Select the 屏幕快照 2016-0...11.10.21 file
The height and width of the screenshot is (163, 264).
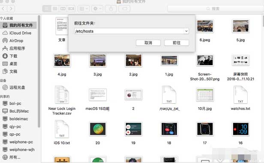pos(240,60)
